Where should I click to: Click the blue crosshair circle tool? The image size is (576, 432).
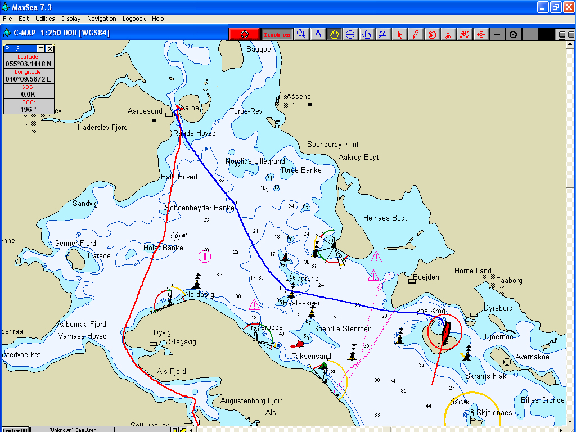pos(350,34)
